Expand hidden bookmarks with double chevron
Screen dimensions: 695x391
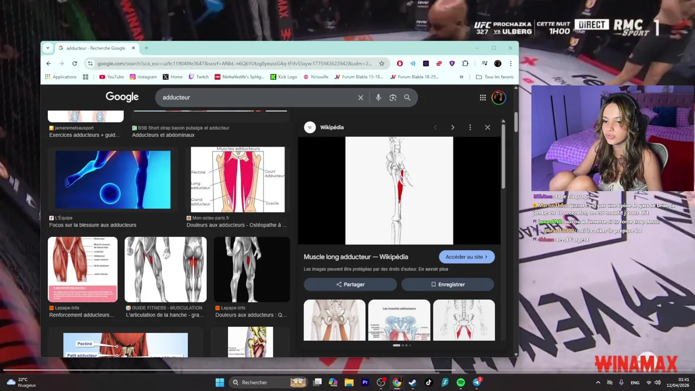[x=462, y=77]
